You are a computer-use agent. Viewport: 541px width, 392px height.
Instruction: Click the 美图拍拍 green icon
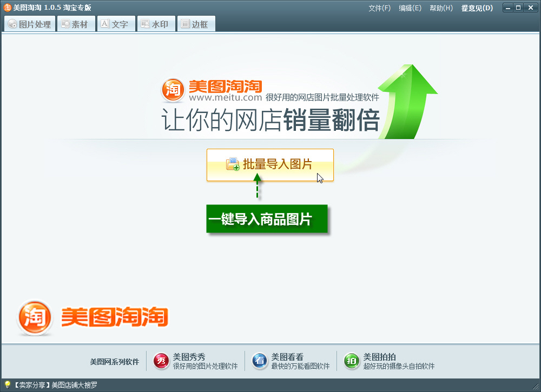point(352,361)
